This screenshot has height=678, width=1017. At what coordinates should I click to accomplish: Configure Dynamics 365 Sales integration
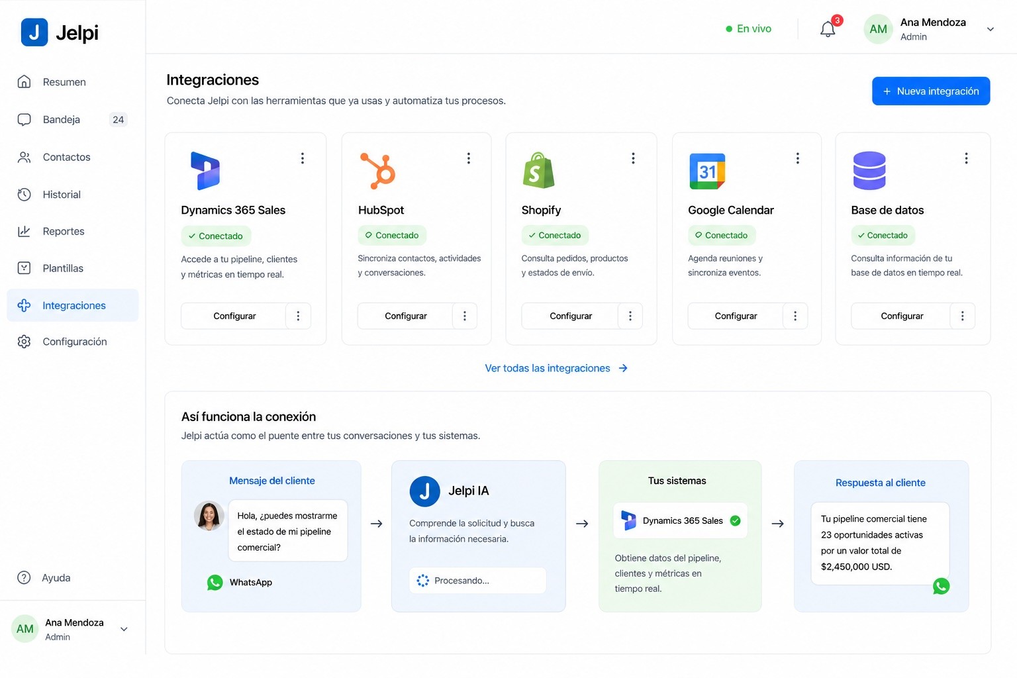[x=234, y=316]
